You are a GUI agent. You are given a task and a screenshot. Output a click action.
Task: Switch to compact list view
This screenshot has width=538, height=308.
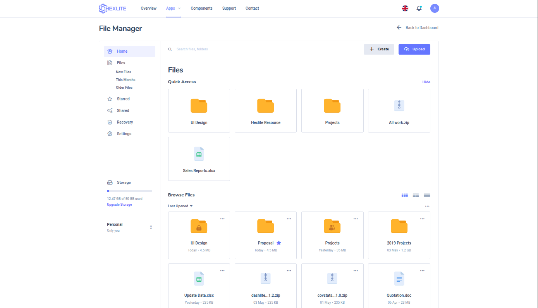click(416, 195)
